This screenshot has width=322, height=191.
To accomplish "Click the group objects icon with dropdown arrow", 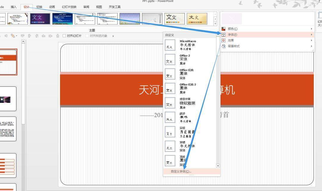I will tap(14, 36).
